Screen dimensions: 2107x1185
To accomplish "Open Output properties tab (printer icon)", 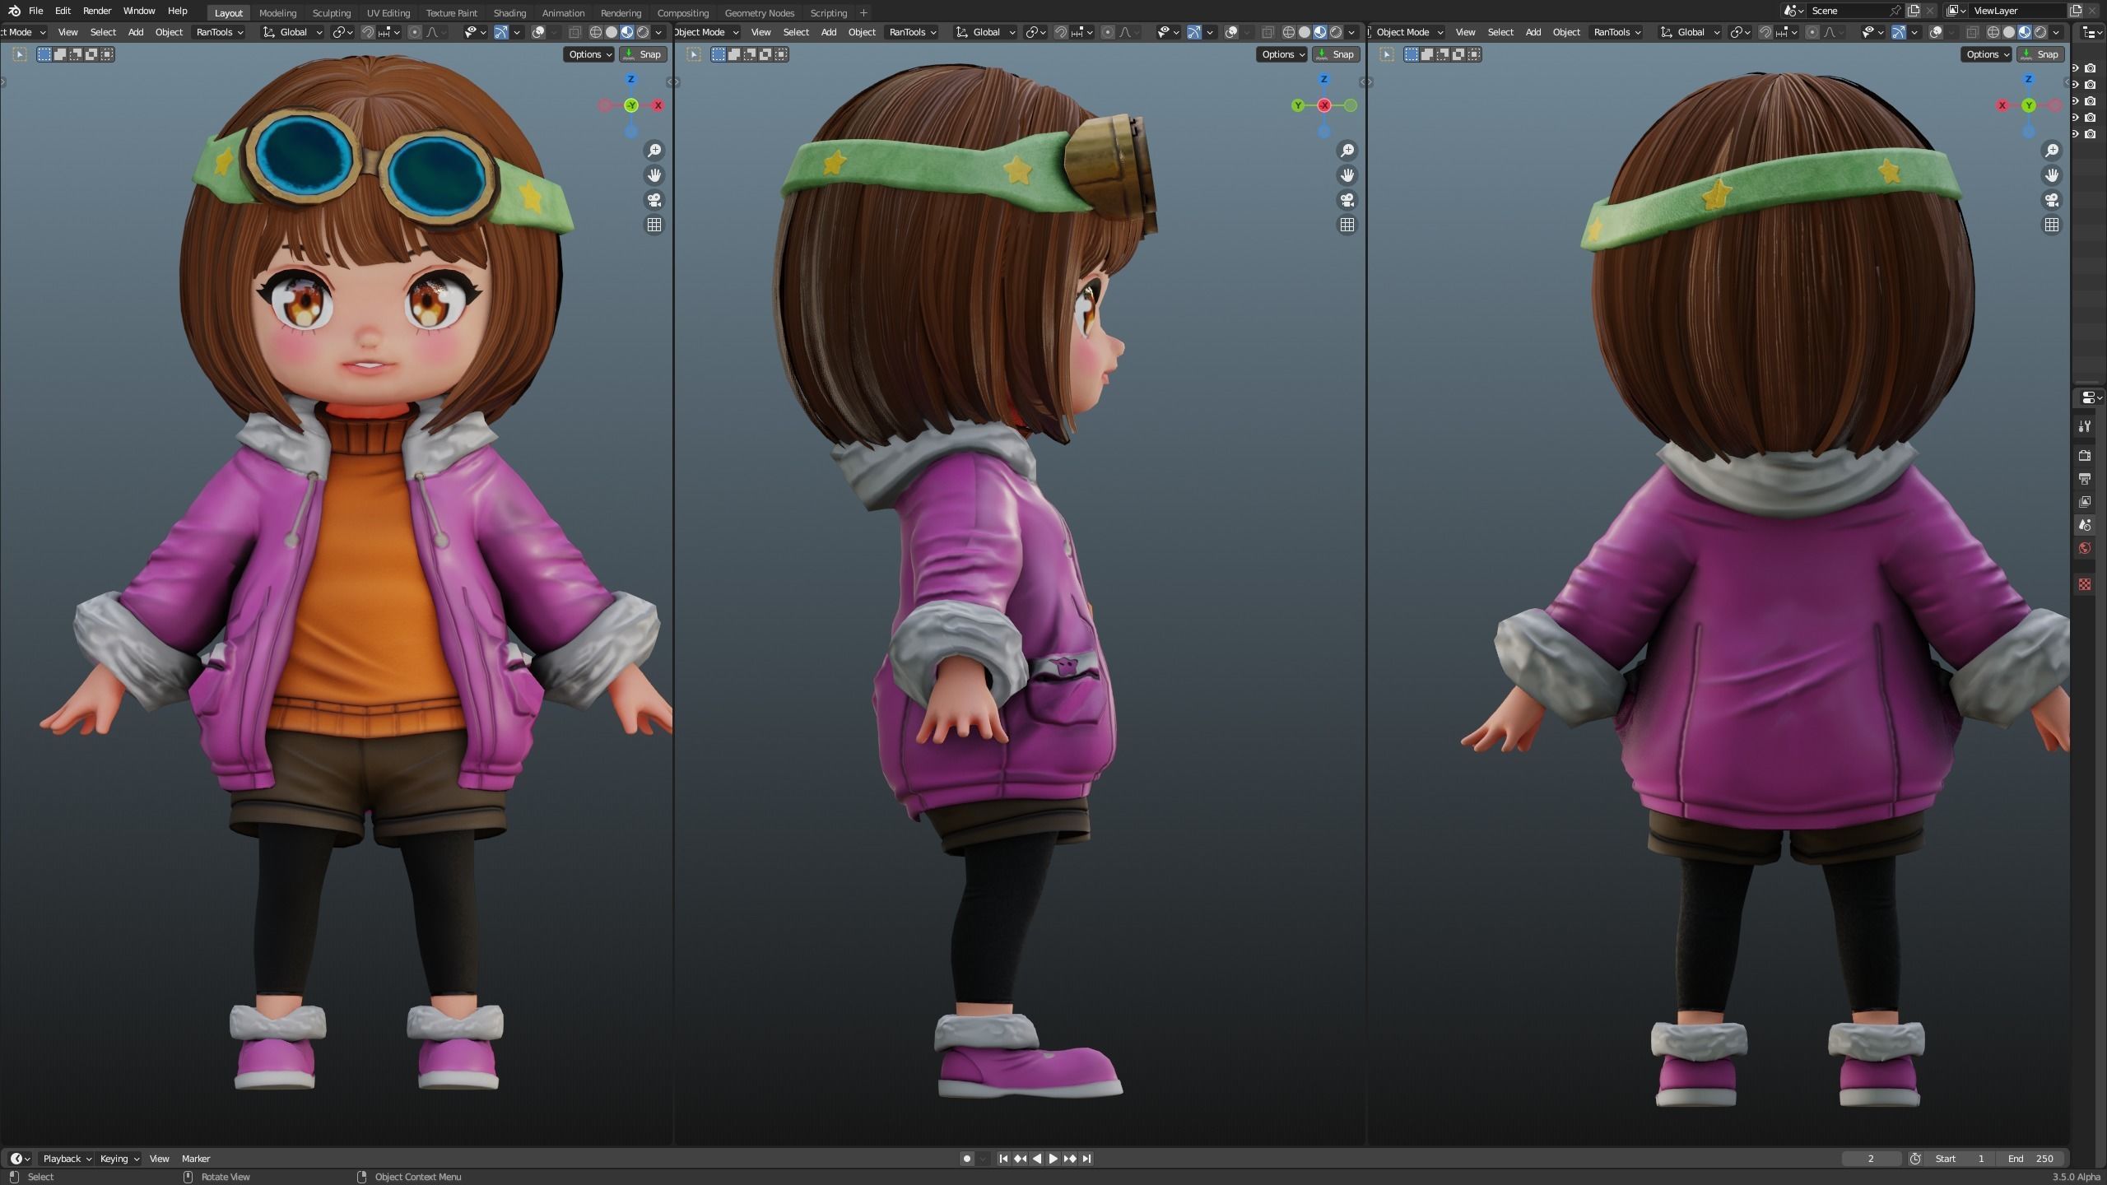I will (x=2085, y=478).
